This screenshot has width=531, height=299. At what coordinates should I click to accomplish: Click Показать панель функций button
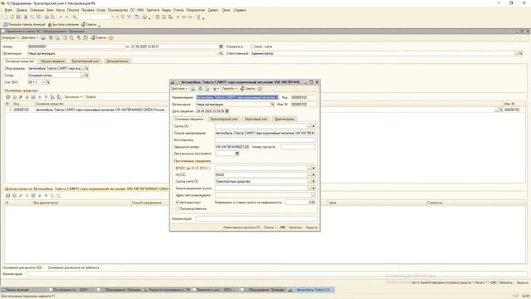click(x=24, y=24)
